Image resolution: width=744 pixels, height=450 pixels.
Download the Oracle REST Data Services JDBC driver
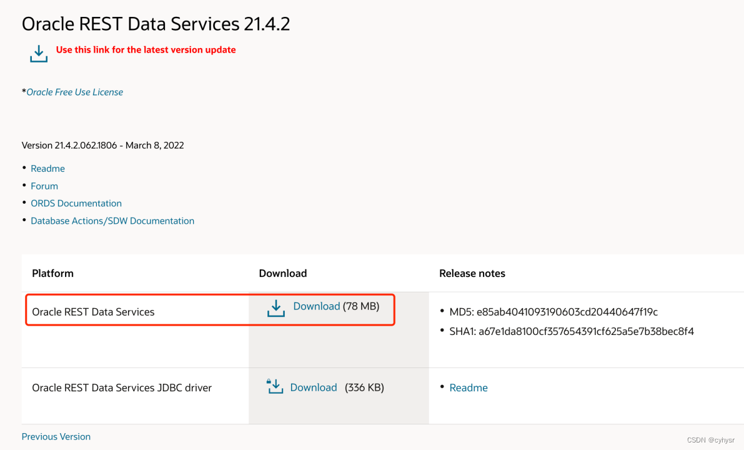tap(314, 387)
